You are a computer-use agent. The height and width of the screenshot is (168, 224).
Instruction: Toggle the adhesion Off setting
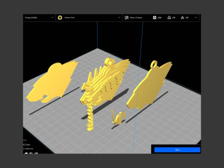point(187,18)
